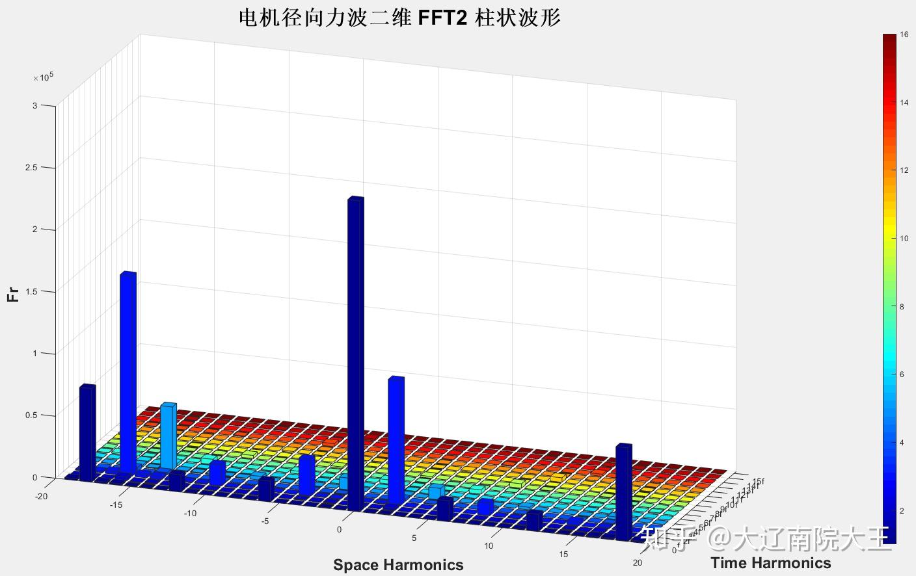The image size is (916, 576).
Task: Select the Time Harmonics axis label
Action: click(770, 563)
